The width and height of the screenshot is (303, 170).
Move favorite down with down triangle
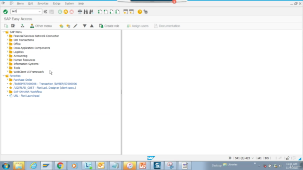pyautogui.click(x=85, y=26)
